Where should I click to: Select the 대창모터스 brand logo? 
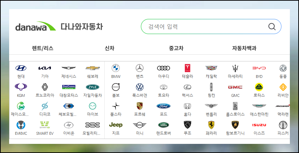click(x=69, y=87)
